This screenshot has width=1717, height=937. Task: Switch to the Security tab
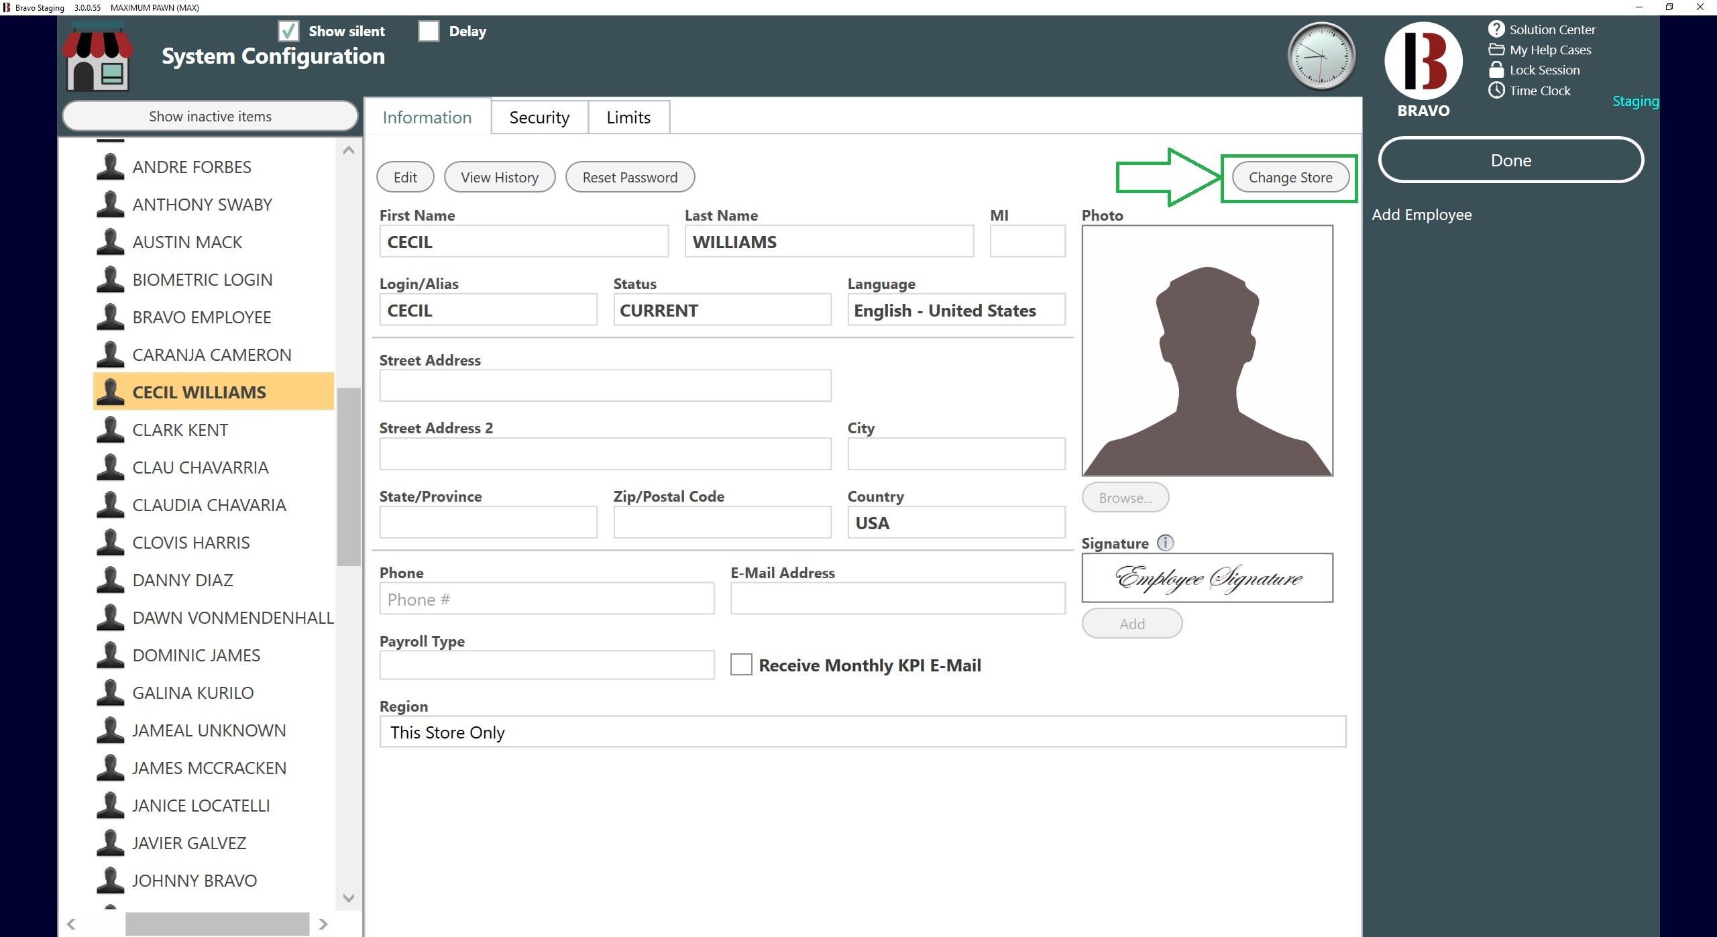pyautogui.click(x=539, y=117)
